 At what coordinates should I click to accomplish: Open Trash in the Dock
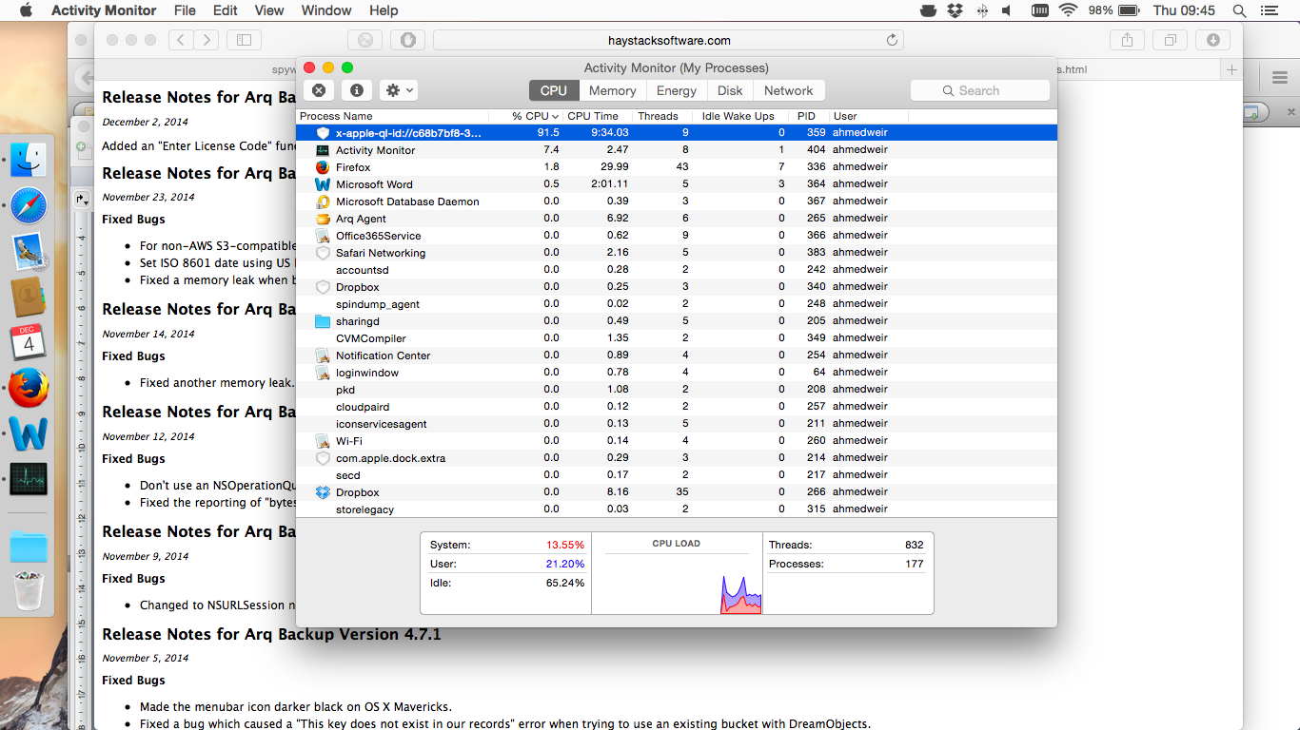point(30,589)
